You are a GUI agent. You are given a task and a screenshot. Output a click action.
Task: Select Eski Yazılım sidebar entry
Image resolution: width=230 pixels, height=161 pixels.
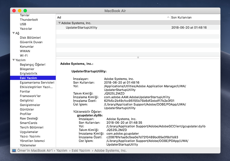(28, 78)
